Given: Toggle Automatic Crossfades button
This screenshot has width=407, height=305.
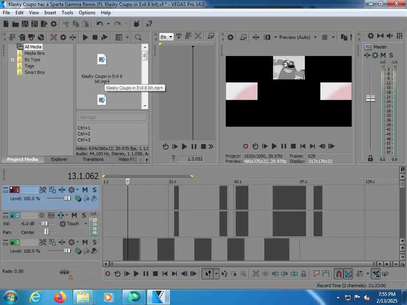Looking at the screenshot, I should [x=348, y=274].
